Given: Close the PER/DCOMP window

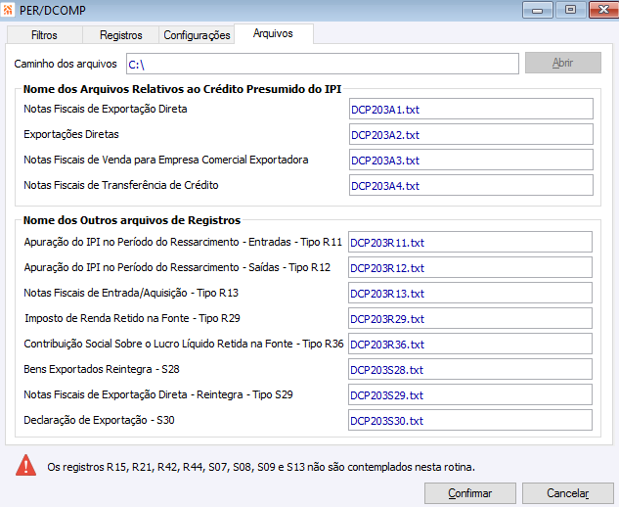Looking at the screenshot, I should [x=603, y=10].
